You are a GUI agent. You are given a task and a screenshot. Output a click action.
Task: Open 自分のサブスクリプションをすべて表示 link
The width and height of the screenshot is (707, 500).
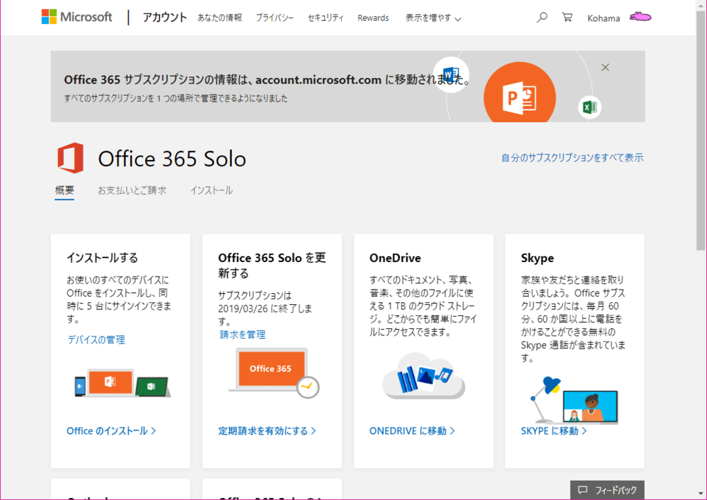tap(572, 158)
